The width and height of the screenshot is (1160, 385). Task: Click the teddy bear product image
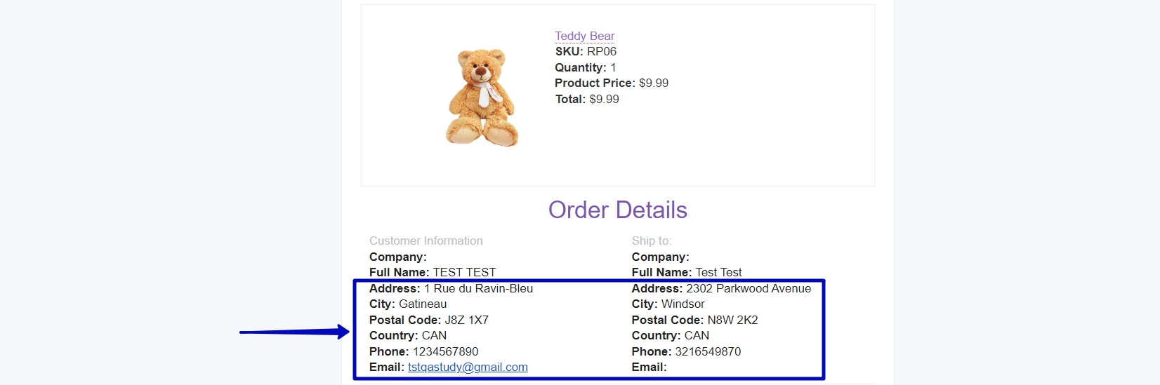(482, 97)
